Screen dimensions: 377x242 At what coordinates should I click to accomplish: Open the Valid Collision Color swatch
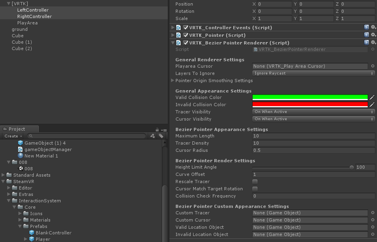pyautogui.click(x=310, y=97)
